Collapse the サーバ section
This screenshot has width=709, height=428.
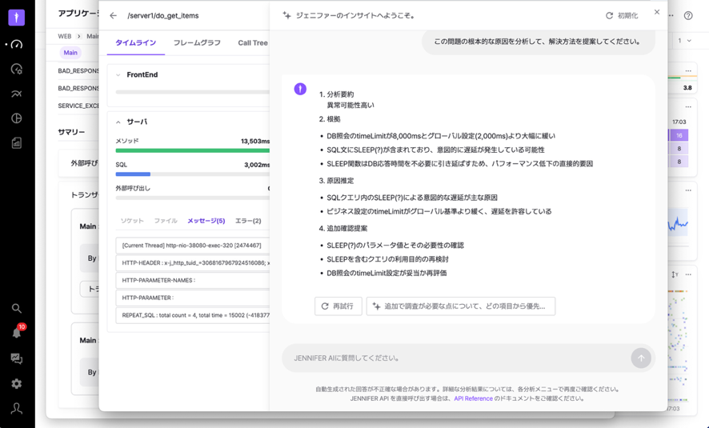point(118,122)
